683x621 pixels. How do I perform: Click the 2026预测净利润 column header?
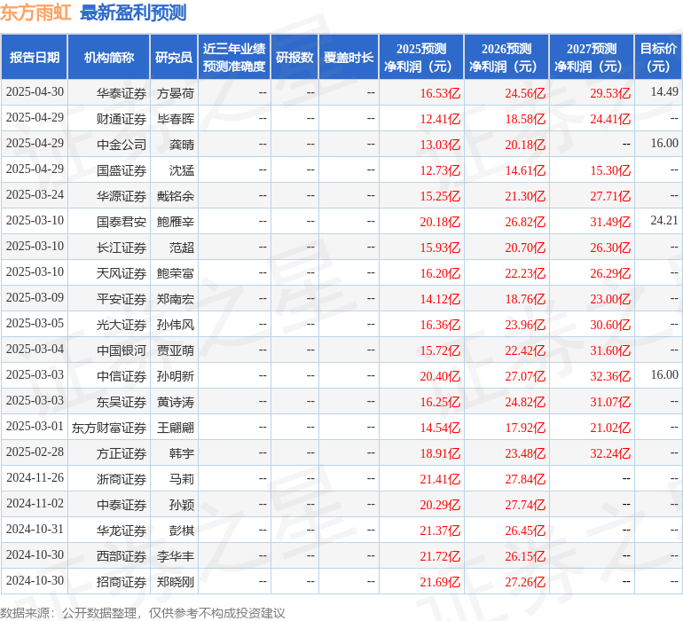506,57
